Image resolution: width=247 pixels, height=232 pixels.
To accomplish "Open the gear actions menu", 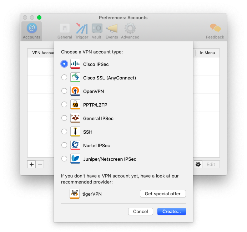I will [x=198, y=164].
